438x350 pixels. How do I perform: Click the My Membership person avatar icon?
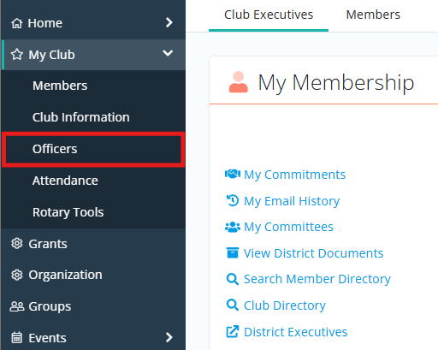239,82
